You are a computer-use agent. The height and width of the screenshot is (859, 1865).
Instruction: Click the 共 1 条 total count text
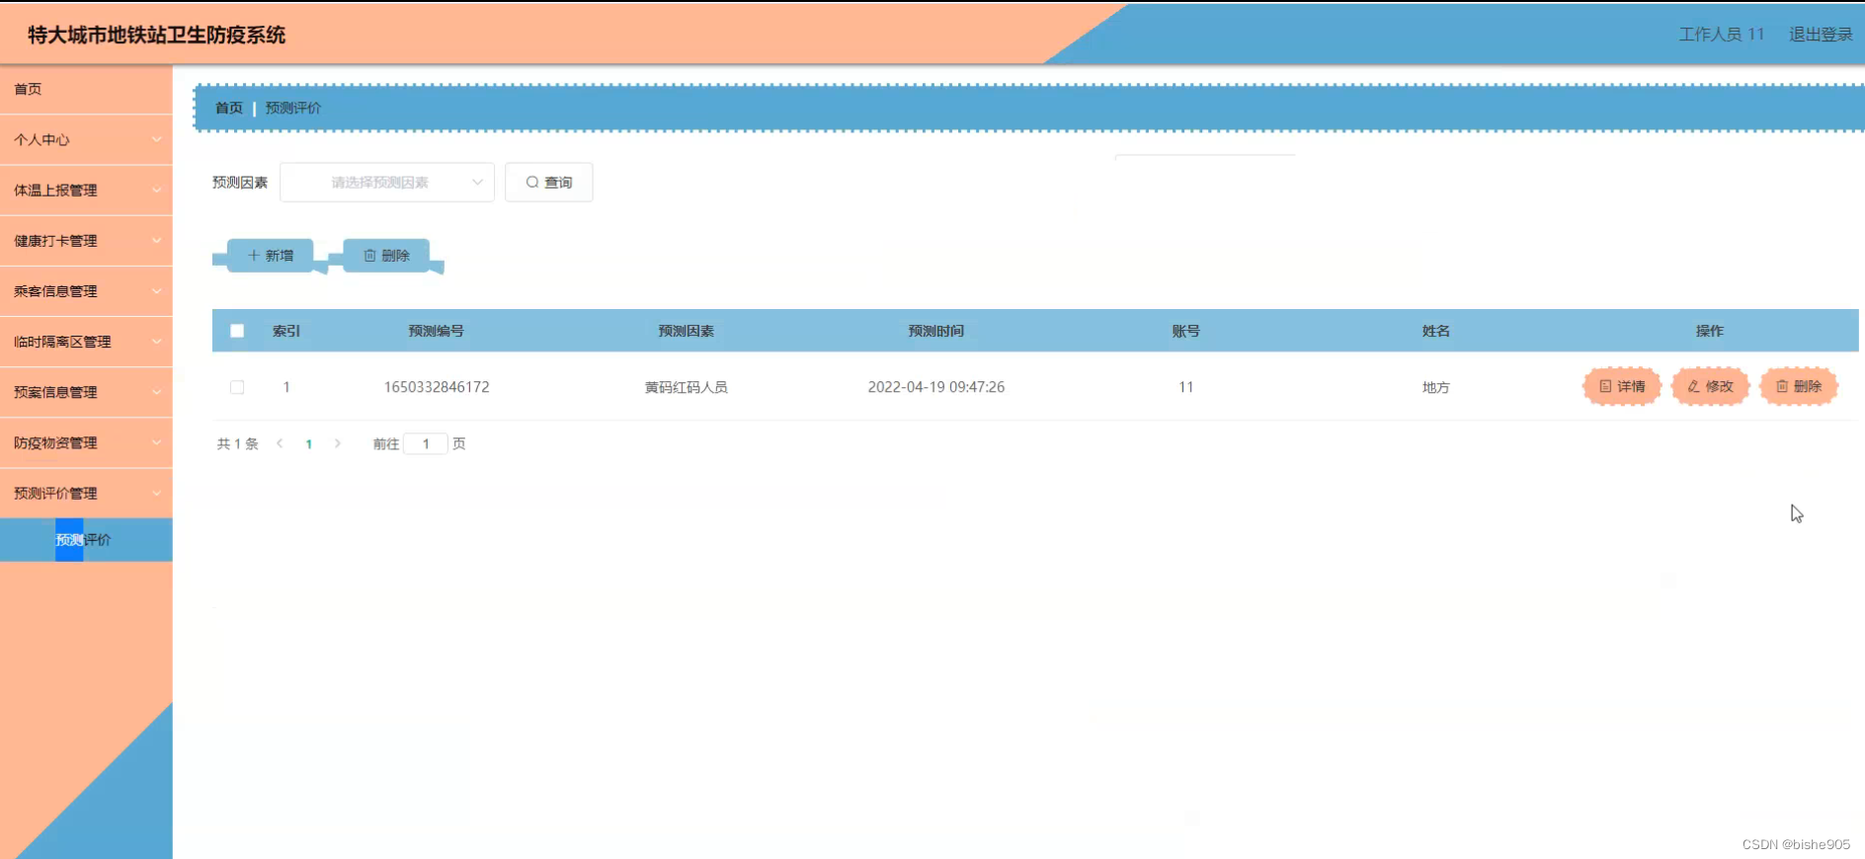tap(238, 444)
